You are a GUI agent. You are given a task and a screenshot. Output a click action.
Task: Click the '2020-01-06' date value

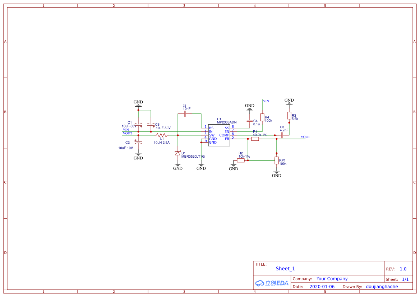click(x=322, y=287)
